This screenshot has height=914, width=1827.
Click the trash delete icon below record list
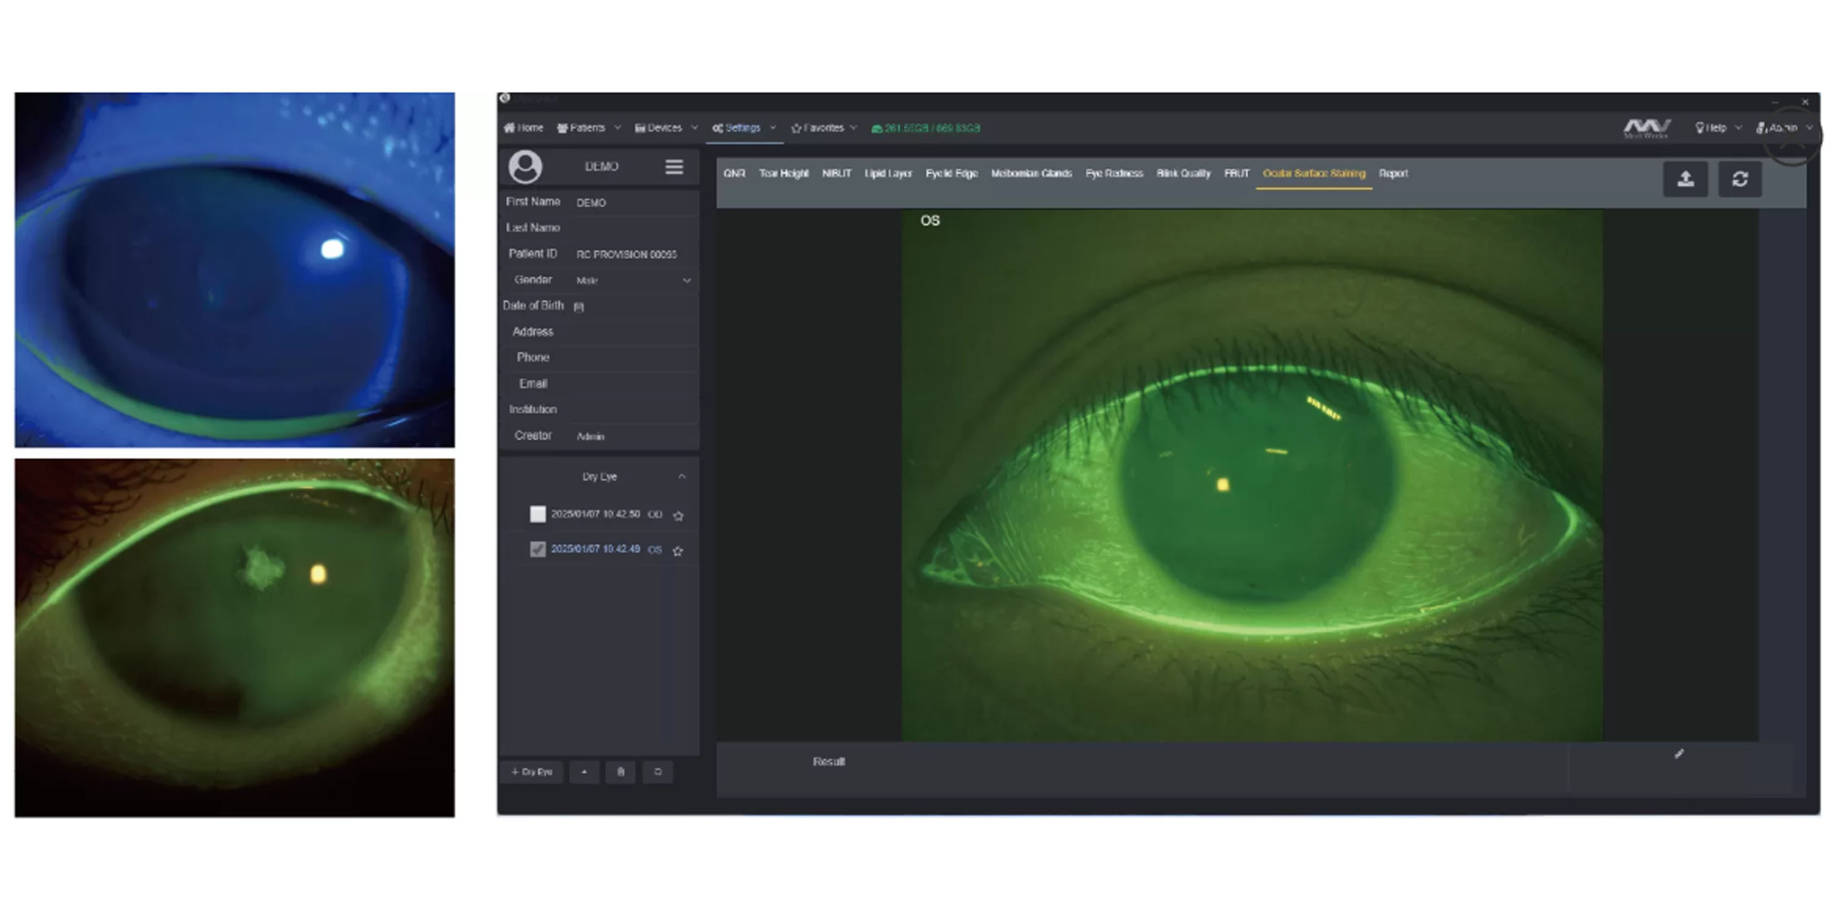pos(621,772)
